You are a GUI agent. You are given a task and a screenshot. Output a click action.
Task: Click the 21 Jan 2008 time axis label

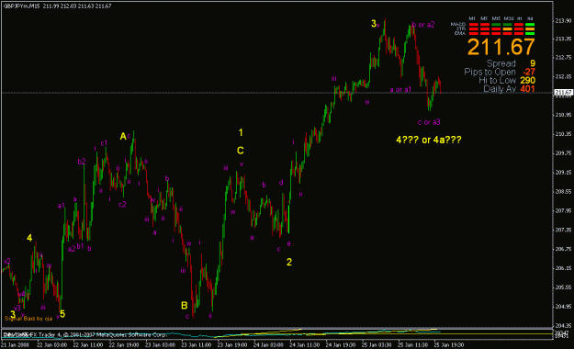click(x=15, y=345)
